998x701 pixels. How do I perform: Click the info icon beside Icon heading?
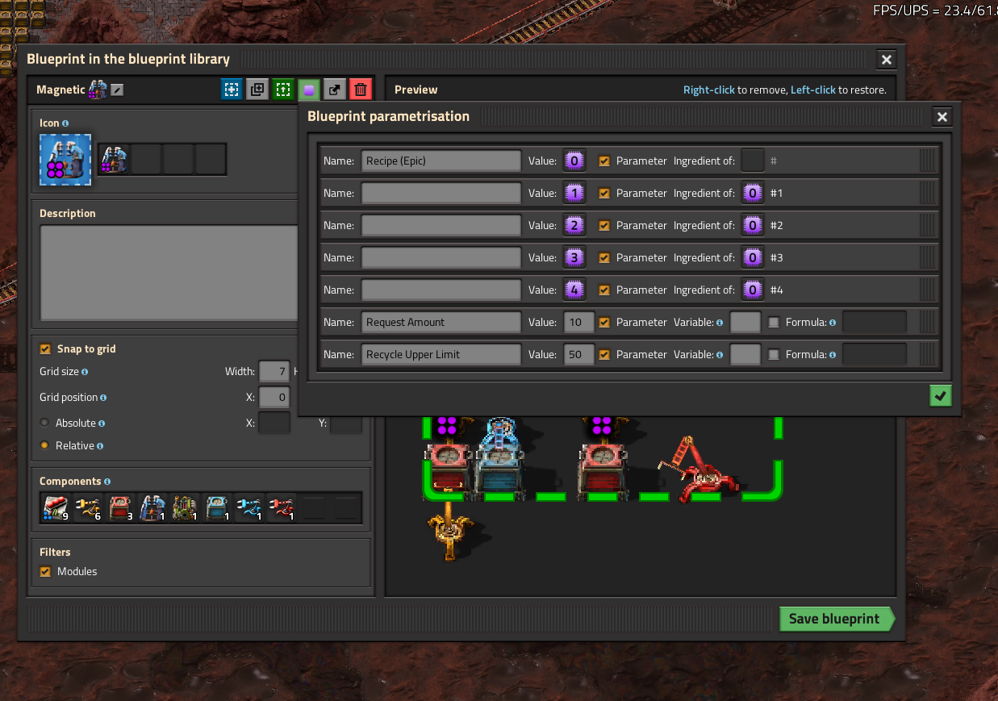(x=65, y=123)
